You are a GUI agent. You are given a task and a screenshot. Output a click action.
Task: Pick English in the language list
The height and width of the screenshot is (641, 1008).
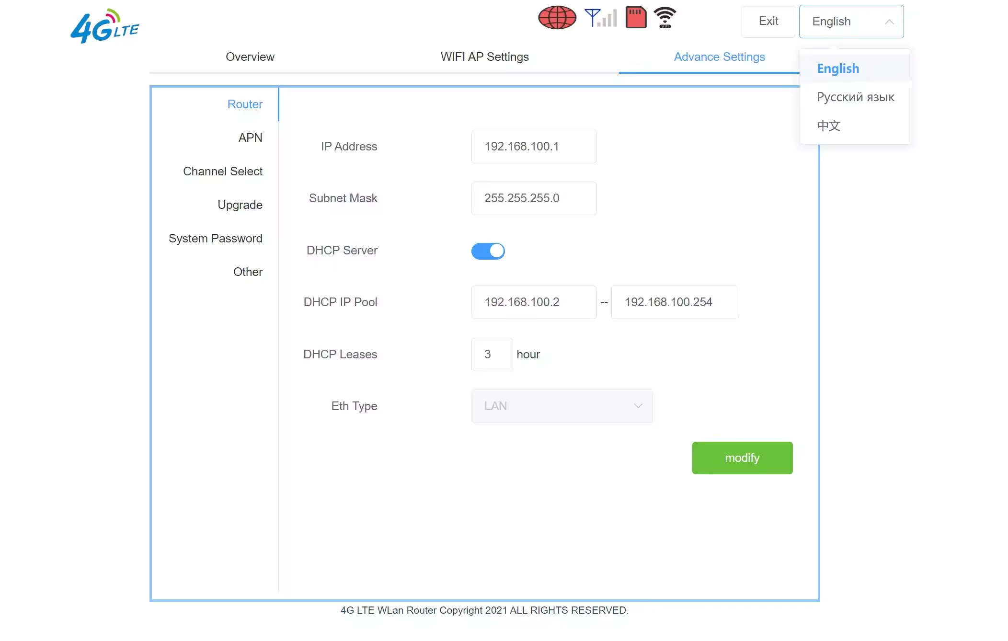tap(838, 69)
